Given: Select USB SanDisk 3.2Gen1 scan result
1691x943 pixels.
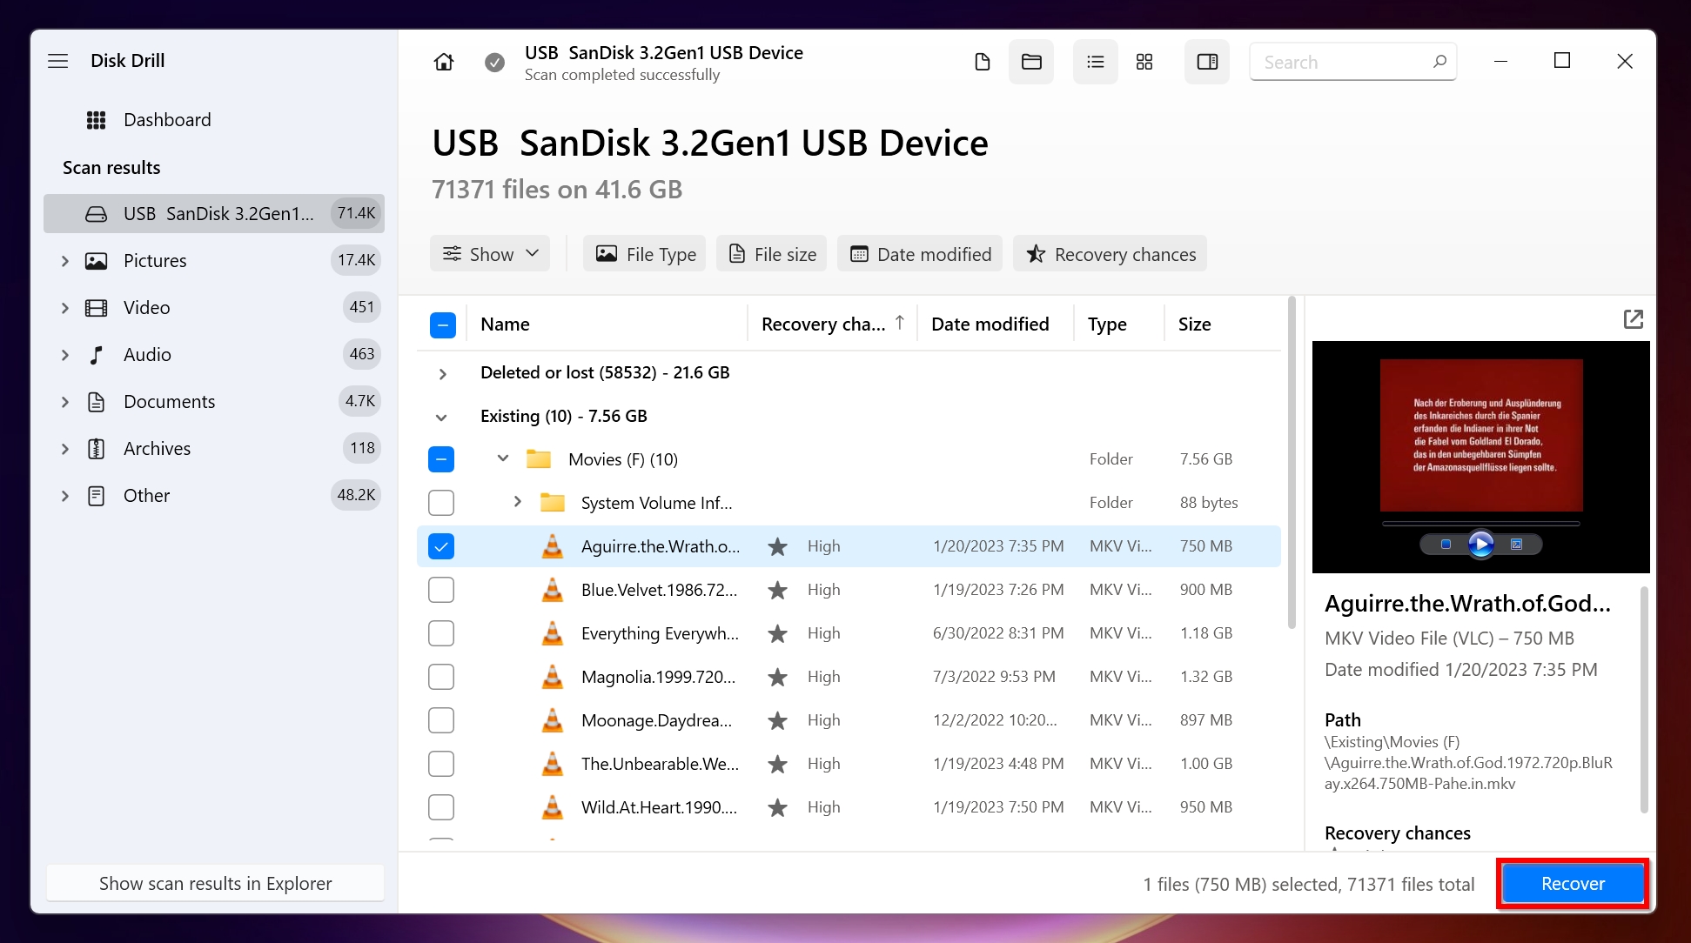Looking at the screenshot, I should click(x=214, y=214).
